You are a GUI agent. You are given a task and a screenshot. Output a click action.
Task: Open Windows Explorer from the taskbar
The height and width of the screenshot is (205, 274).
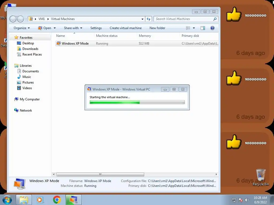pyautogui.click(x=24, y=200)
